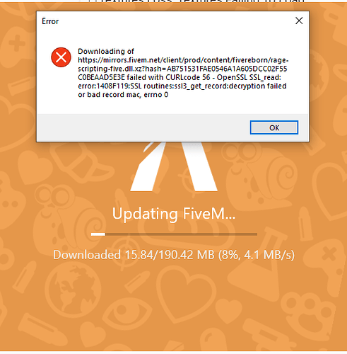Close the Error dialog with X
This screenshot has width=347, height=354.
299,21
